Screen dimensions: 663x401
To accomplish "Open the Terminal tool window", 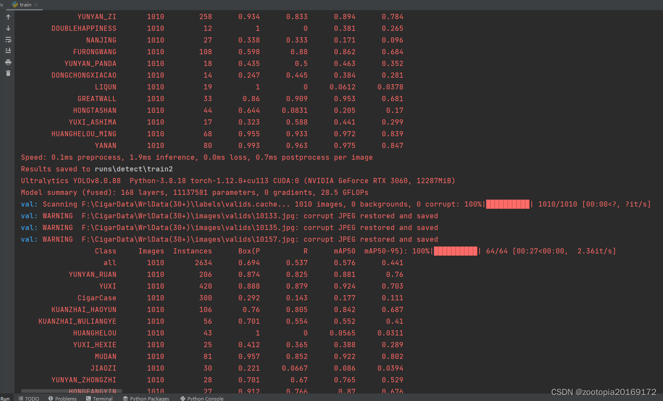I will (x=99, y=398).
